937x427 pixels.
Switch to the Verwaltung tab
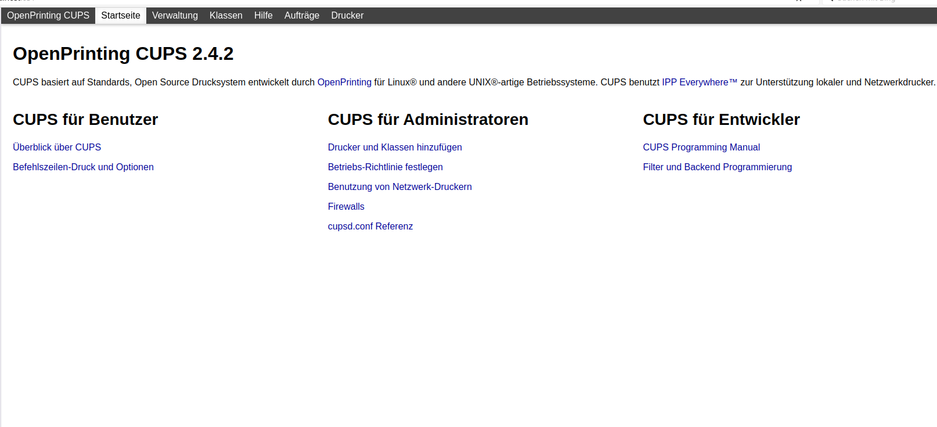175,16
